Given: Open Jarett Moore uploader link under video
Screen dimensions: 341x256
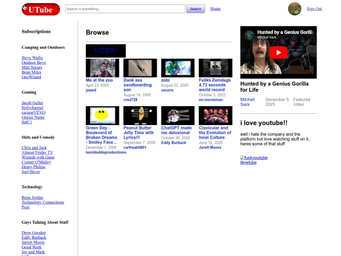Looking at the screenshot, I should [x=210, y=147].
